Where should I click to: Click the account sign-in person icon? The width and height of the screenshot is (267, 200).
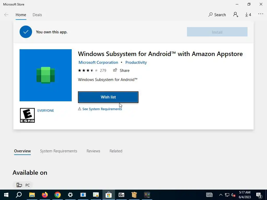click(236, 15)
